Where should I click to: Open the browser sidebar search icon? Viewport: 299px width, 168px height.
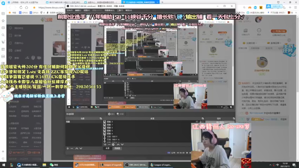pyautogui.click(x=3, y=35)
